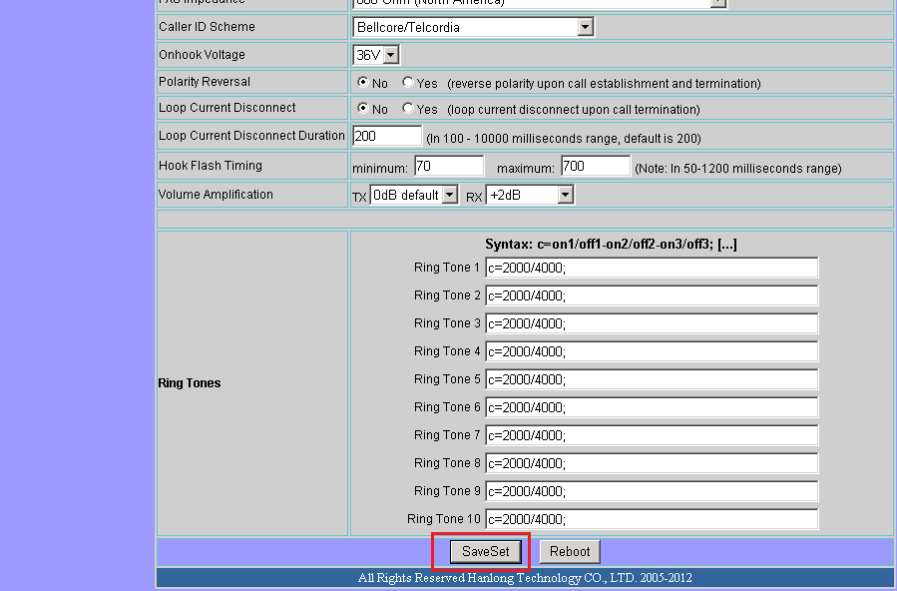Viewport: 897px width, 591px height.
Task: Click the Reboot button
Action: (569, 551)
